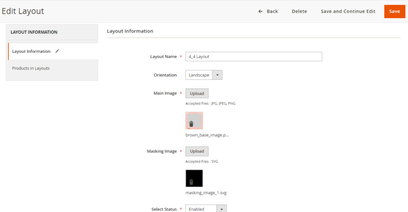Open the Select Status Enabled select box
Viewport: 408px width, 212px height.
click(x=201, y=209)
